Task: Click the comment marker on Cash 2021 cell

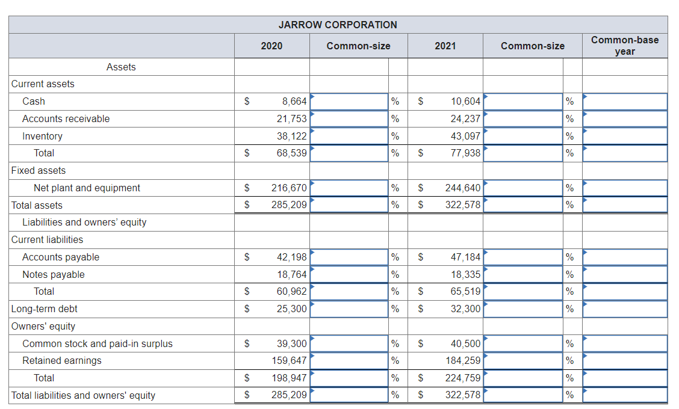Action: coord(486,97)
